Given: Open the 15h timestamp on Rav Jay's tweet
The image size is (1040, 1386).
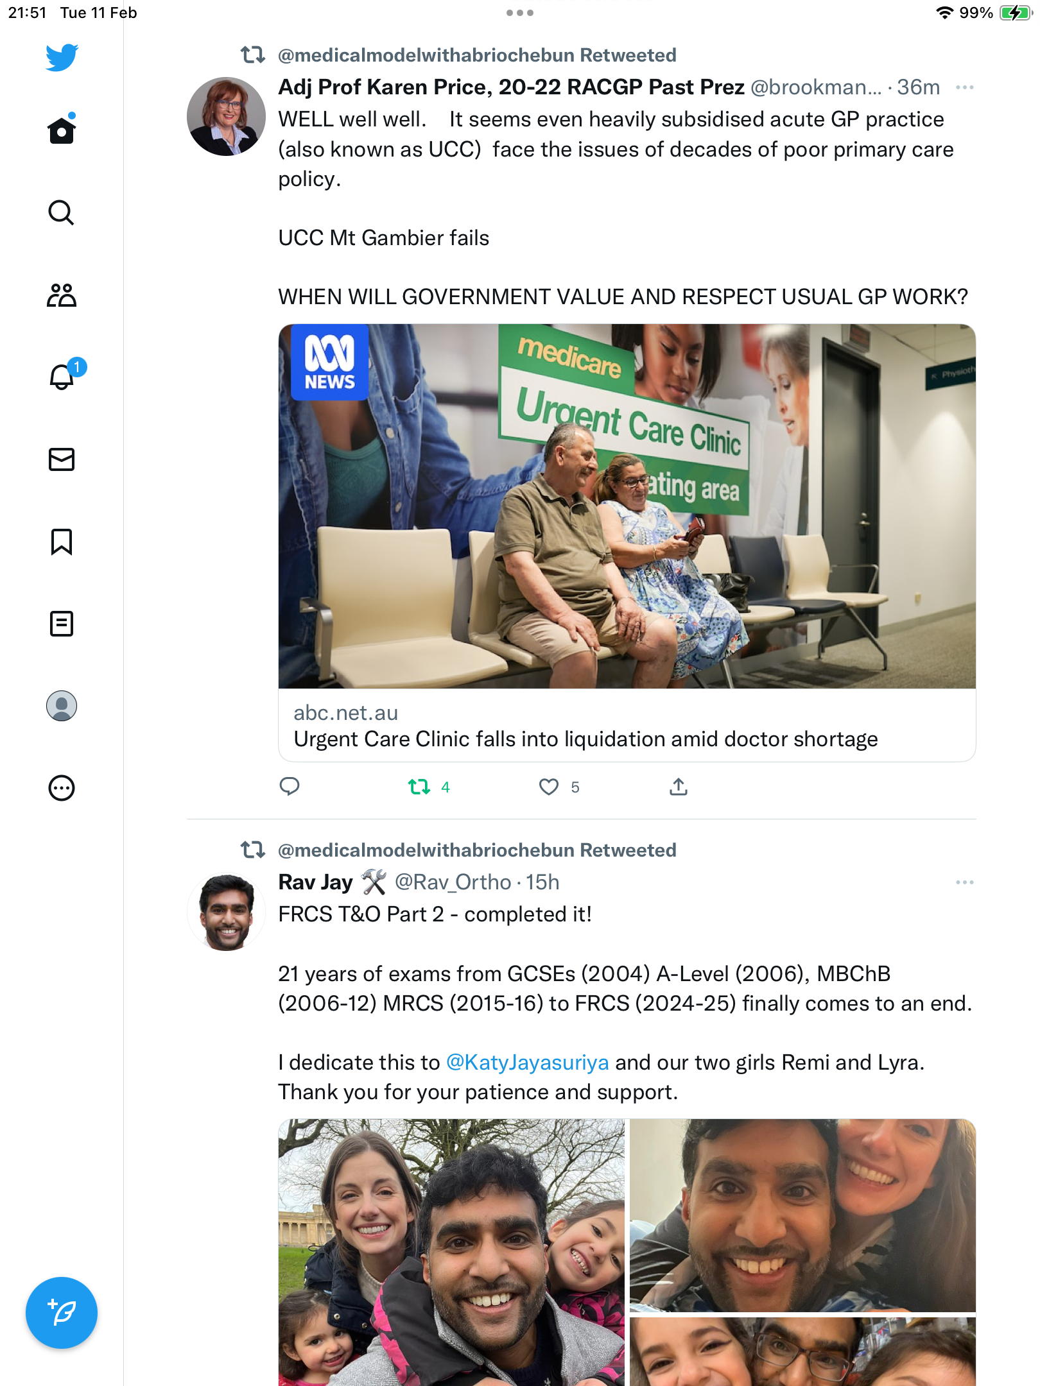Looking at the screenshot, I should click(x=542, y=882).
